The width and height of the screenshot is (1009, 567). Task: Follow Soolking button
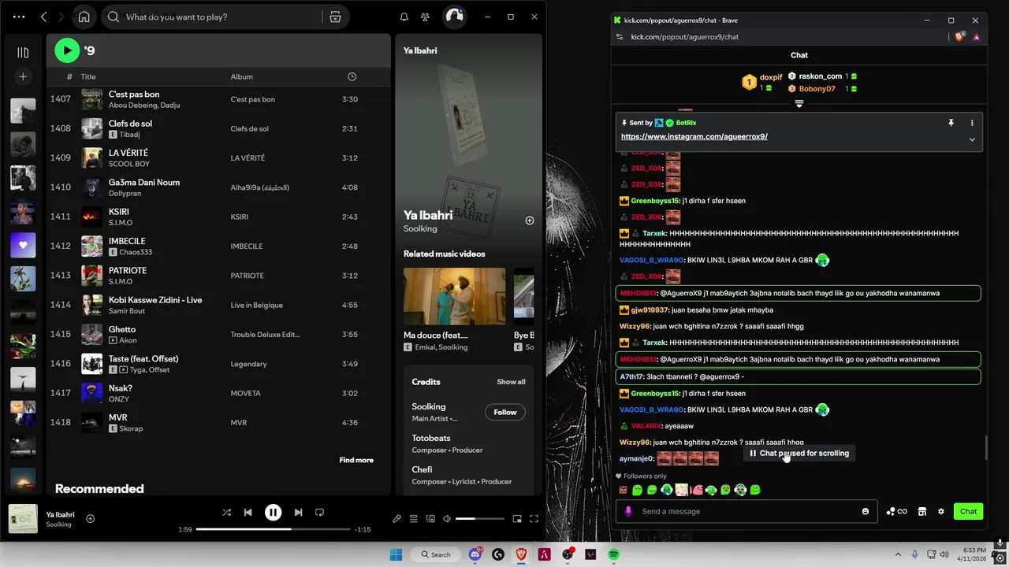pyautogui.click(x=505, y=412)
